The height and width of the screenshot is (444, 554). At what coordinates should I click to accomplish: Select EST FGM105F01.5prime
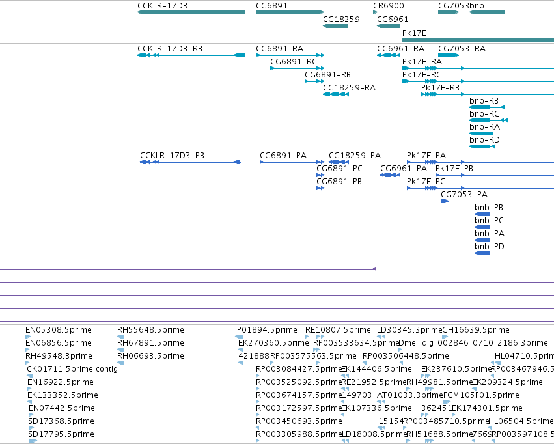click(x=447, y=402)
